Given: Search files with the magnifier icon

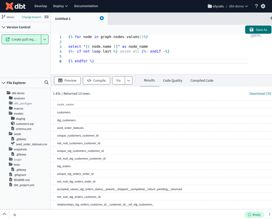Looking at the screenshot, I should click(46, 82).
